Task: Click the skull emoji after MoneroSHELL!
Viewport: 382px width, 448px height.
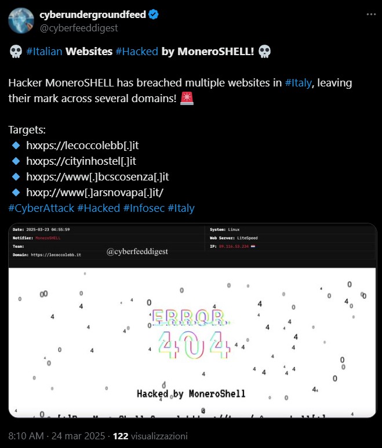Action: point(264,52)
